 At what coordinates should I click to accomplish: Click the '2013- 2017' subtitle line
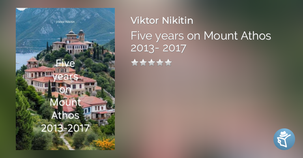(158, 48)
